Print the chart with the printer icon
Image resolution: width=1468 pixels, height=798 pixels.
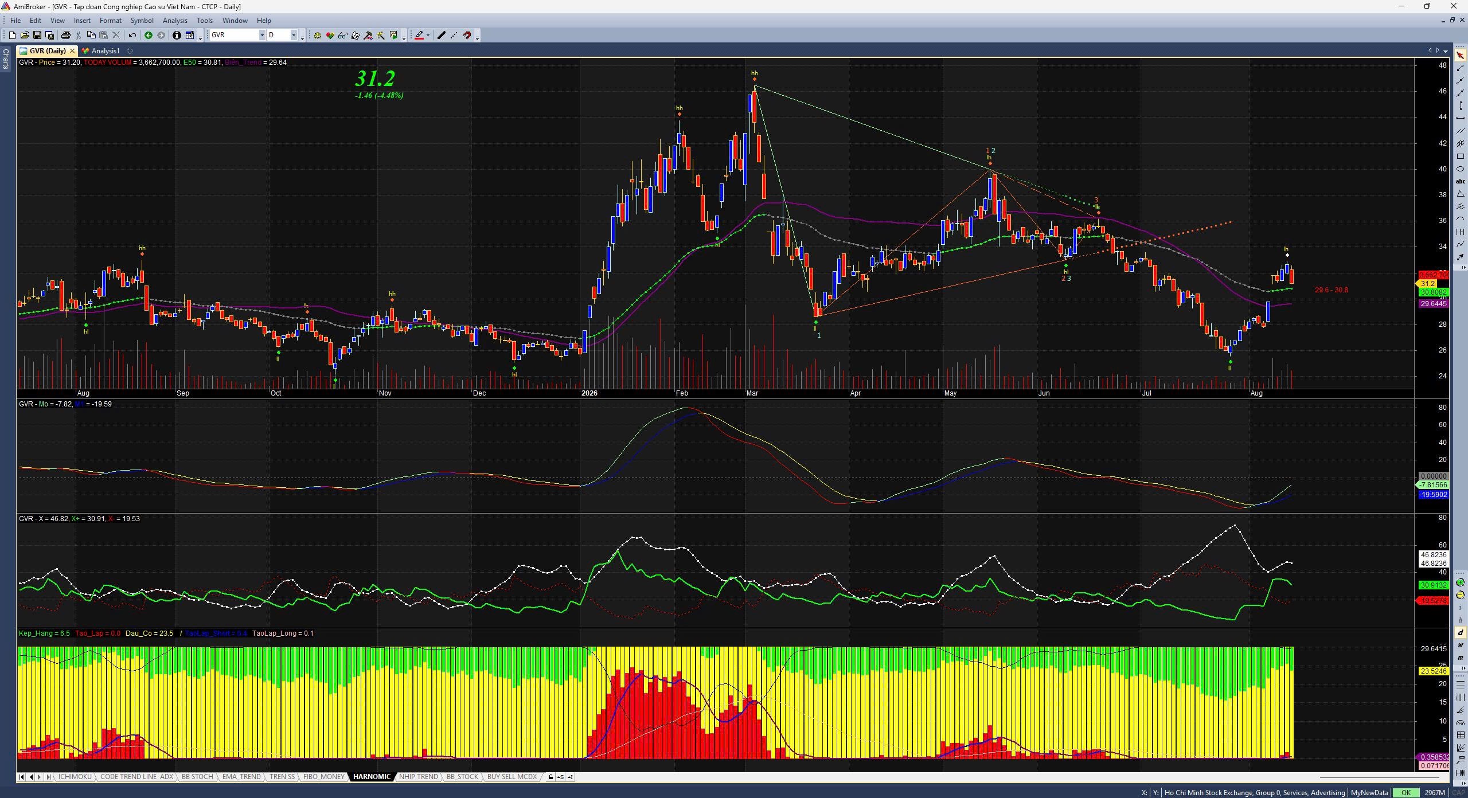click(x=65, y=36)
